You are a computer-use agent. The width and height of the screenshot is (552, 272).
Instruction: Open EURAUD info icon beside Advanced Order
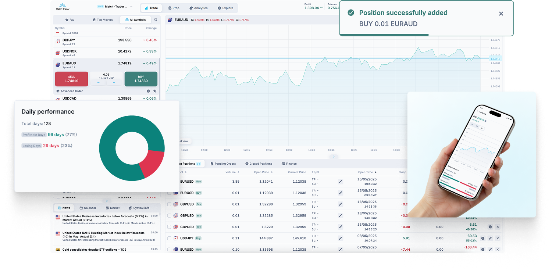click(148, 91)
